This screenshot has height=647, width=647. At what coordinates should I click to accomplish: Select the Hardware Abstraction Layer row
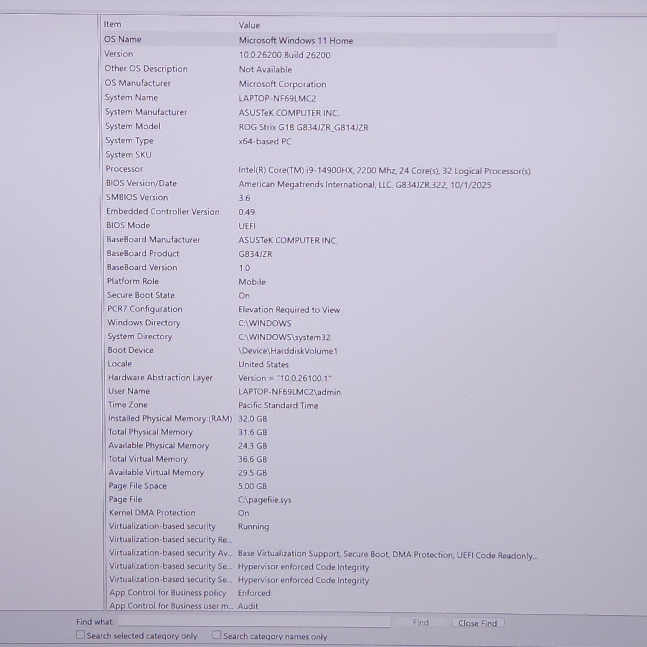pyautogui.click(x=160, y=377)
